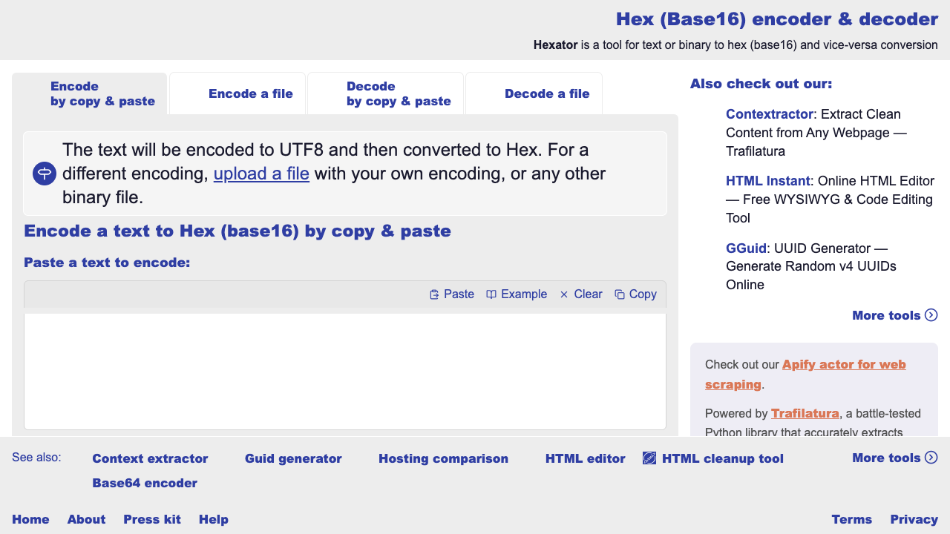Open the Contextractor link in the sidebar
This screenshot has height=534, width=950.
pyautogui.click(x=769, y=114)
